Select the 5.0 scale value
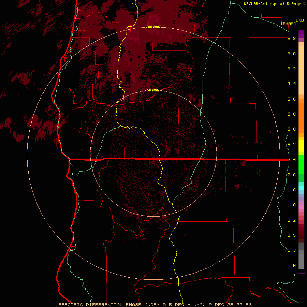The image size is (307, 307). 292,129
